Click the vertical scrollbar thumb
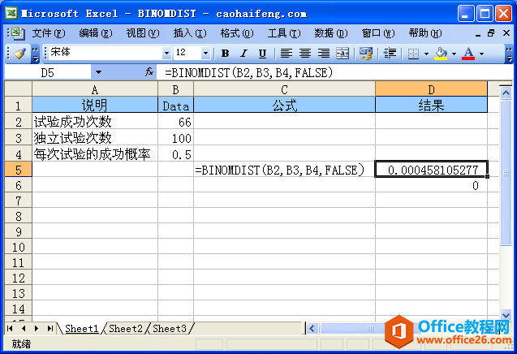Viewport: 517px width, 354px height. pos(506,173)
